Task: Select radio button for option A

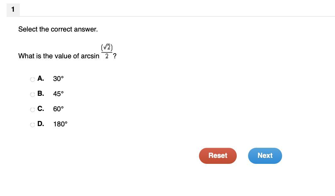Action: tap(32, 79)
